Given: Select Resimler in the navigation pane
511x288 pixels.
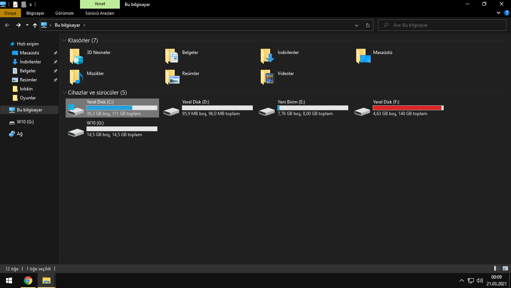Looking at the screenshot, I should click(x=28, y=80).
